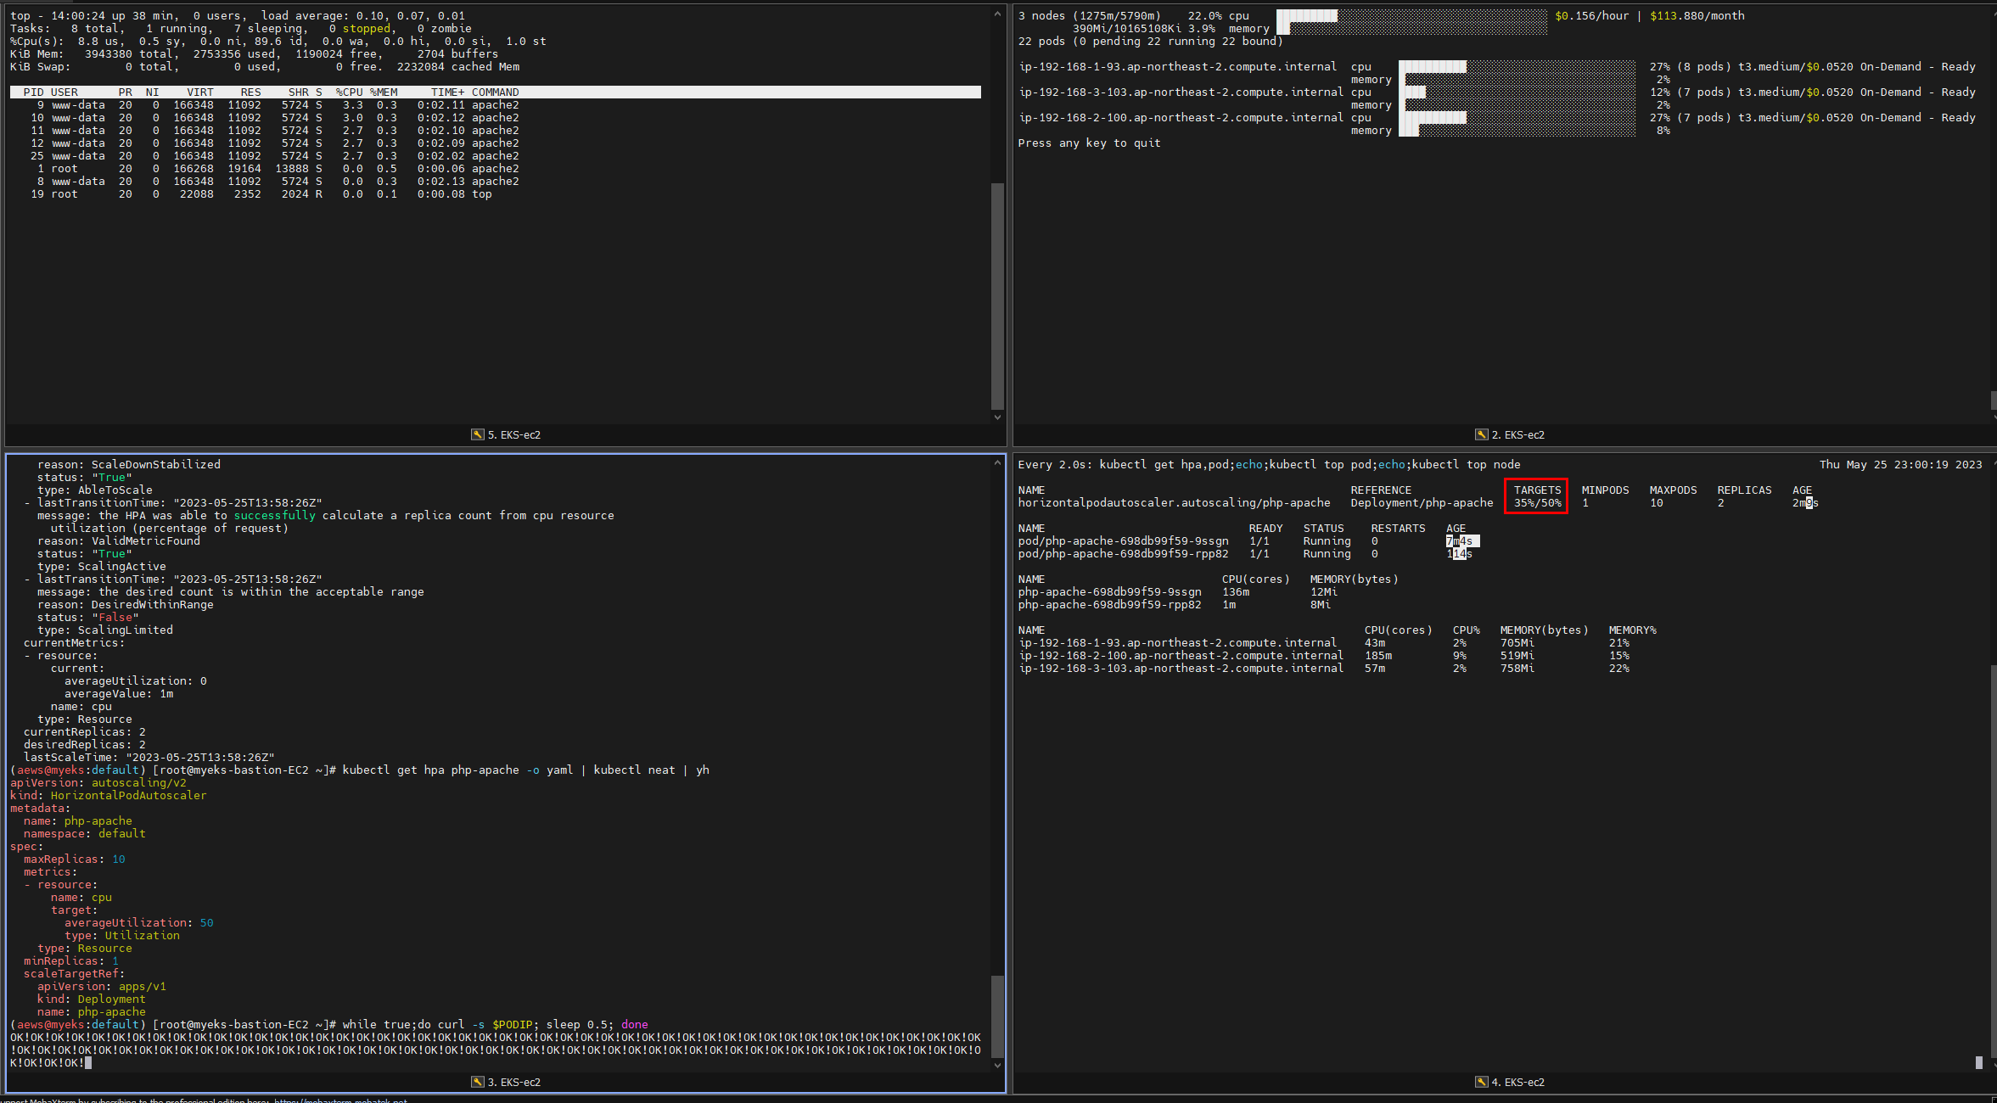
Task: Click scrollbar thumb of top terminal
Action: (x=997, y=295)
